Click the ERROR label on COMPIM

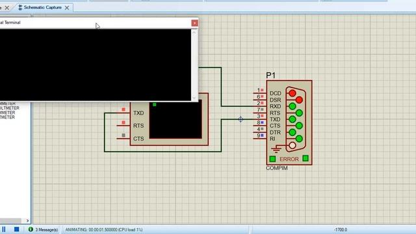pos(289,159)
